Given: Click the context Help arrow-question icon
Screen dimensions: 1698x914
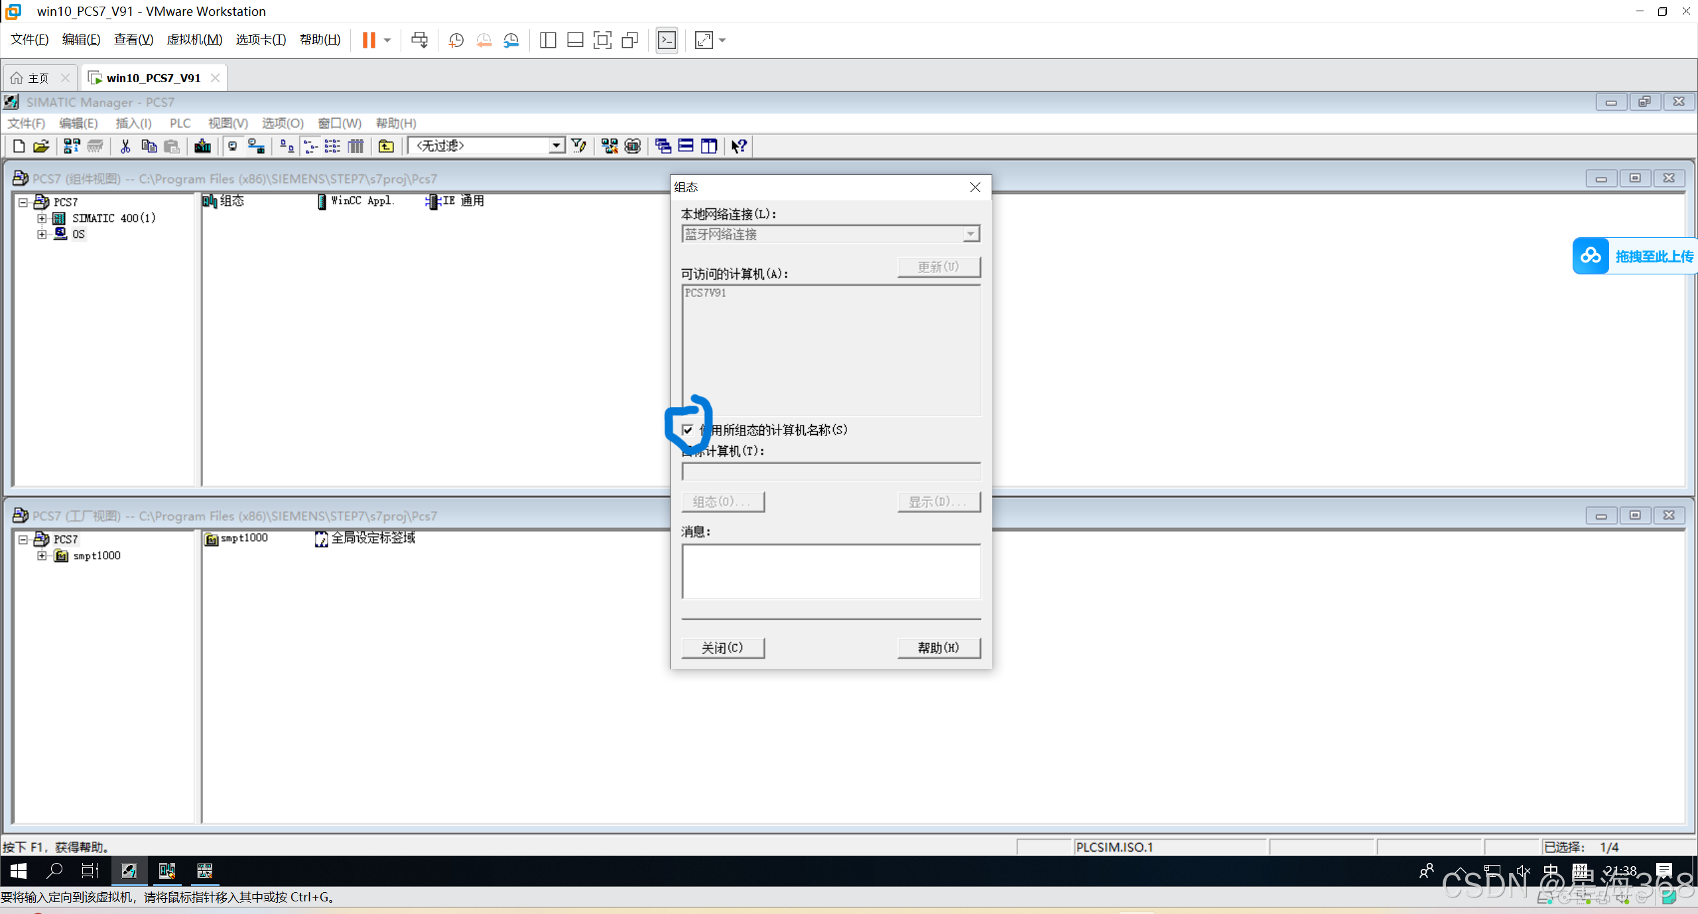Looking at the screenshot, I should (739, 146).
